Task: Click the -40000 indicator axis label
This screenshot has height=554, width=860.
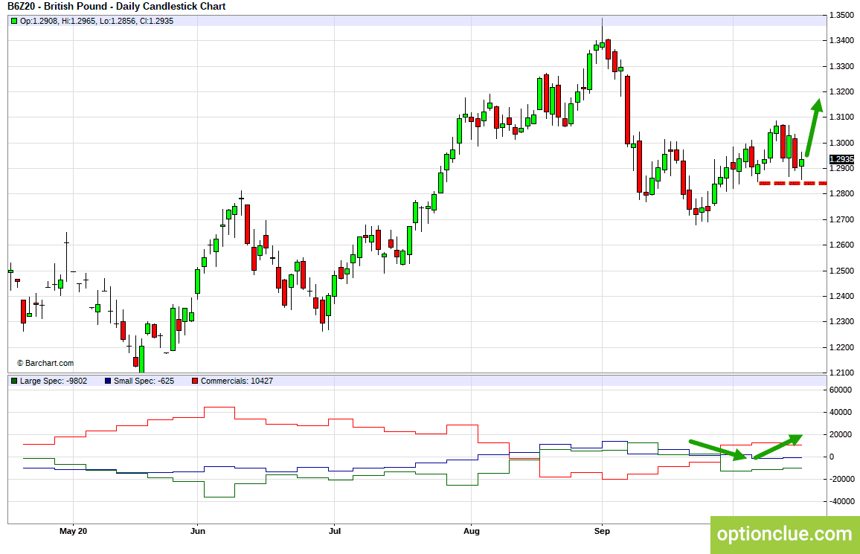Action: tap(842, 501)
